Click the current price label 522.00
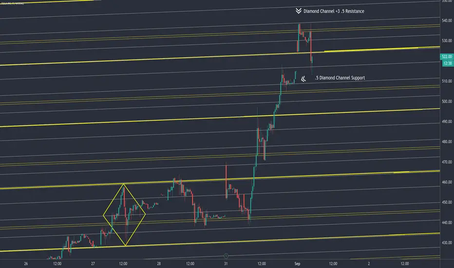 447,57
